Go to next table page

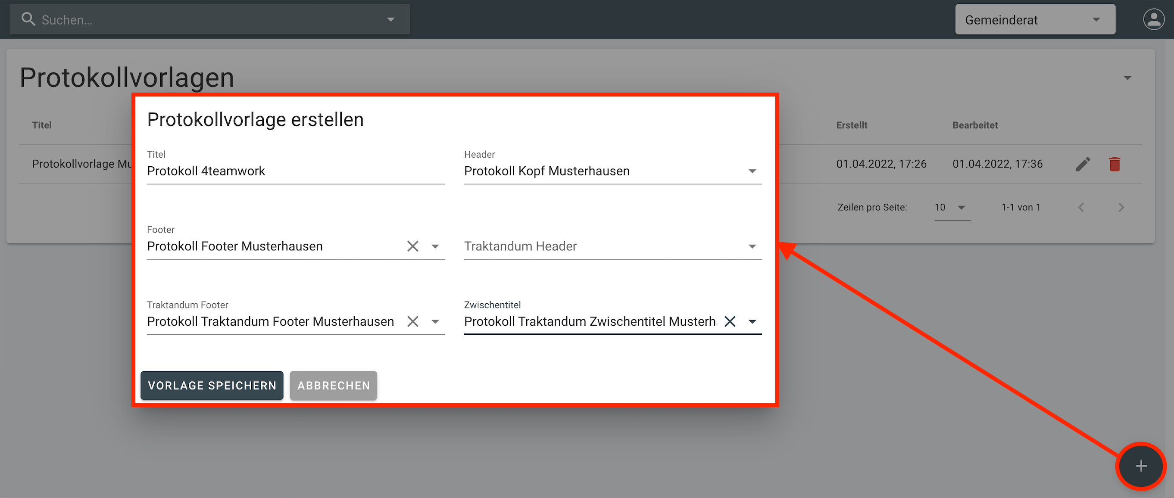click(1121, 208)
